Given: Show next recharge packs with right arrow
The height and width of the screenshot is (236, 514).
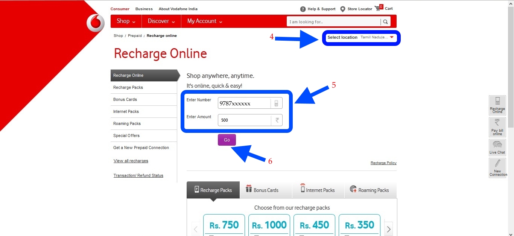Looking at the screenshot, I should click(x=389, y=229).
